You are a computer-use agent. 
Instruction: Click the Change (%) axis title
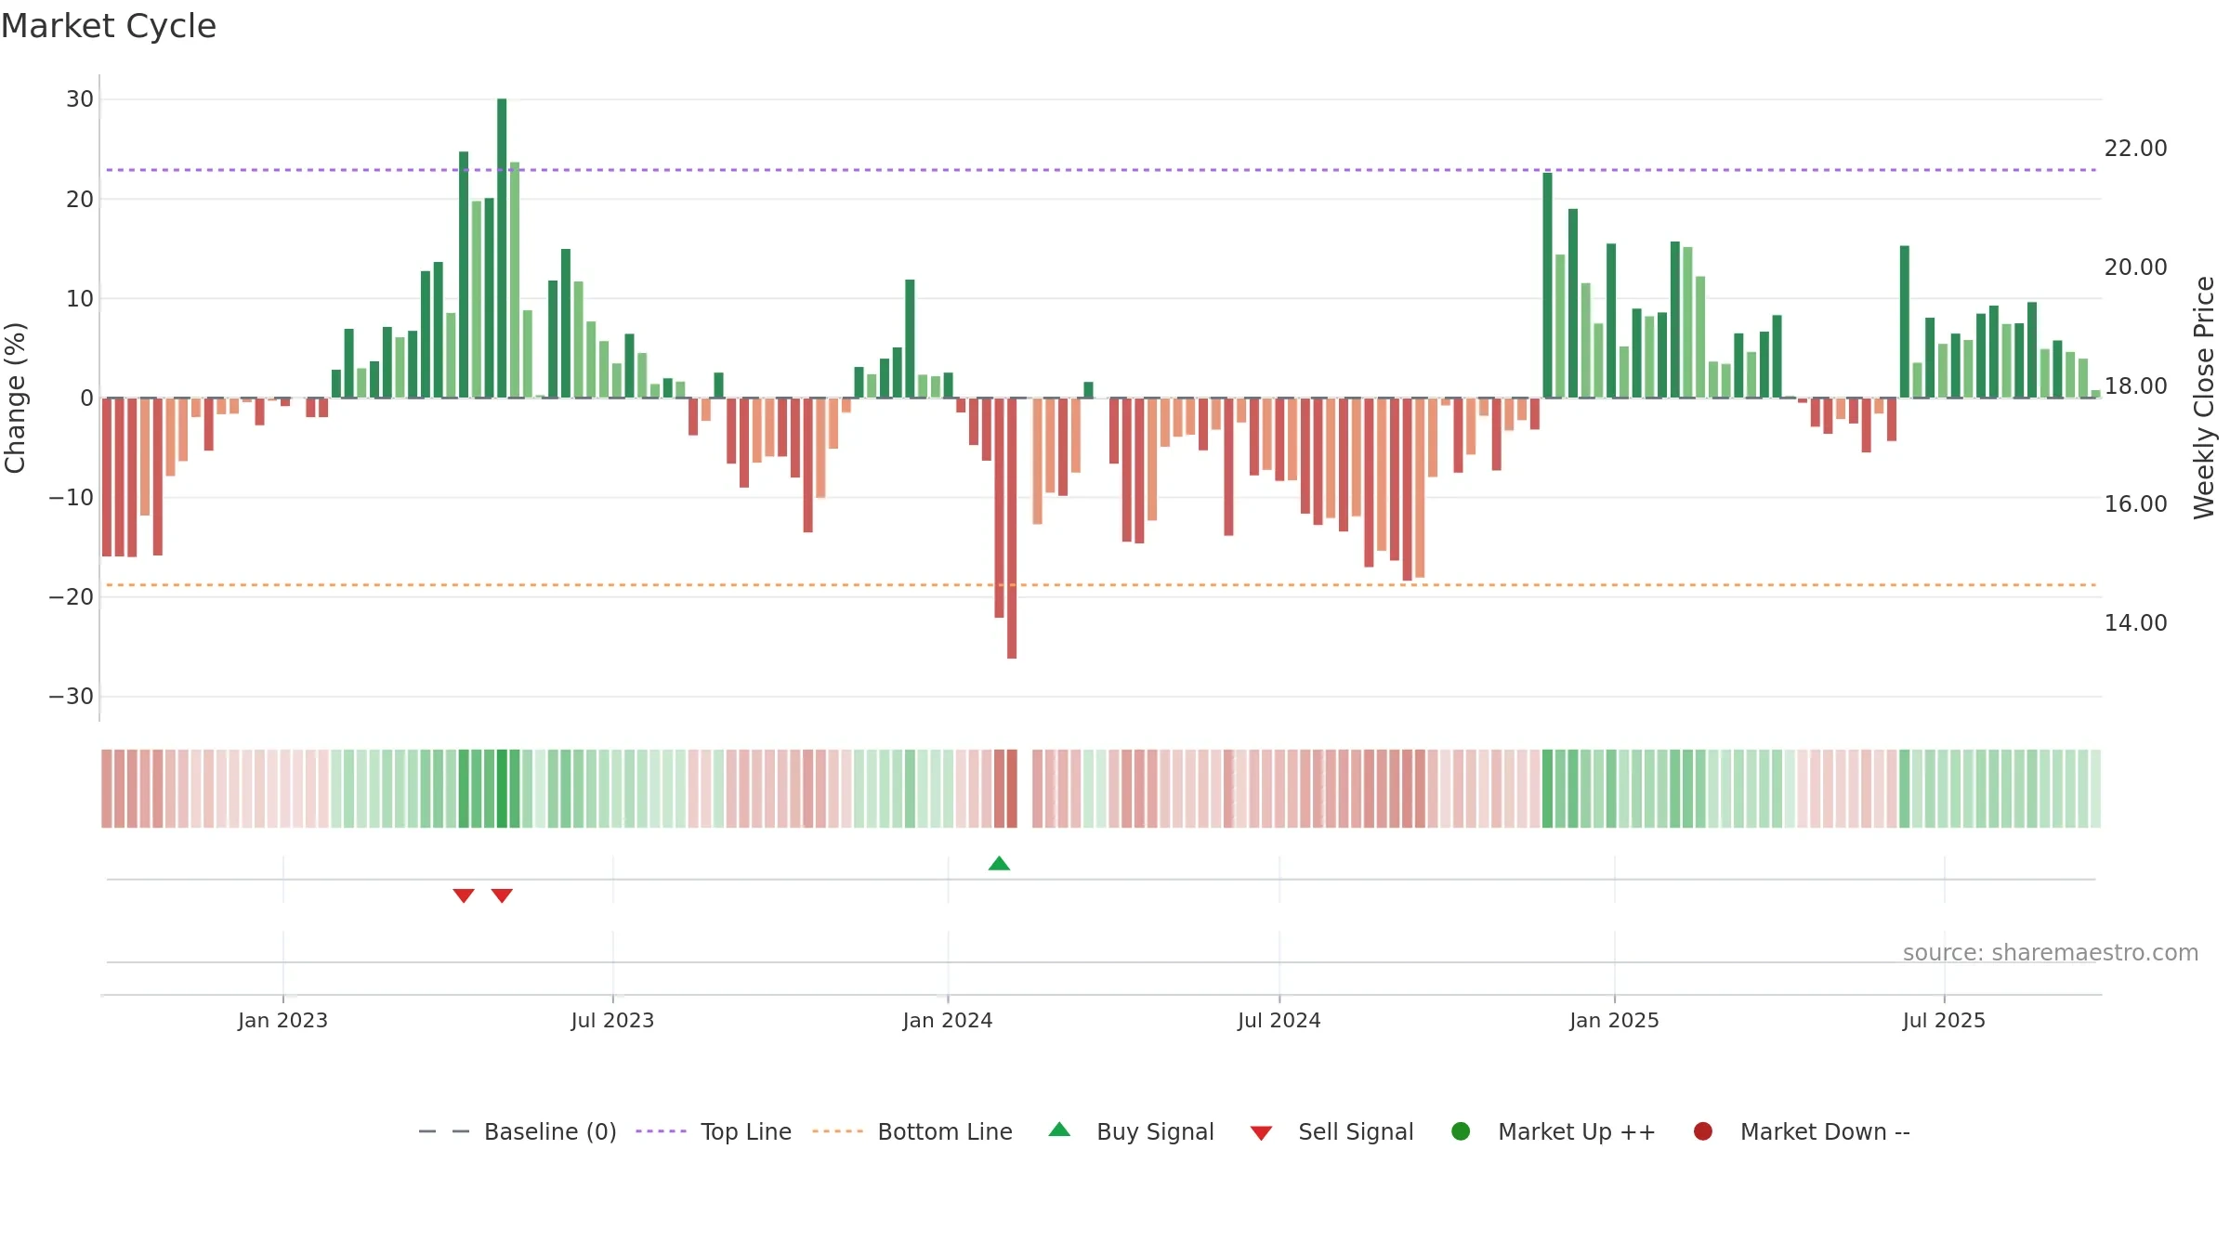pos(15,398)
